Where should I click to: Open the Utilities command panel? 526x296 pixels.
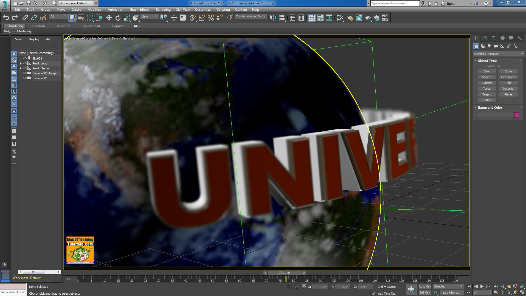pyautogui.click(x=519, y=38)
